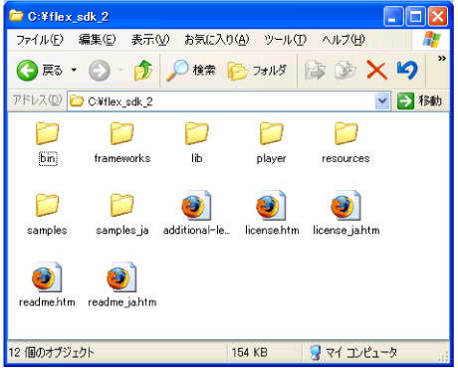Screen dimensions: 458x368
Task: Select the frameworks folder icon
Action: (122, 133)
